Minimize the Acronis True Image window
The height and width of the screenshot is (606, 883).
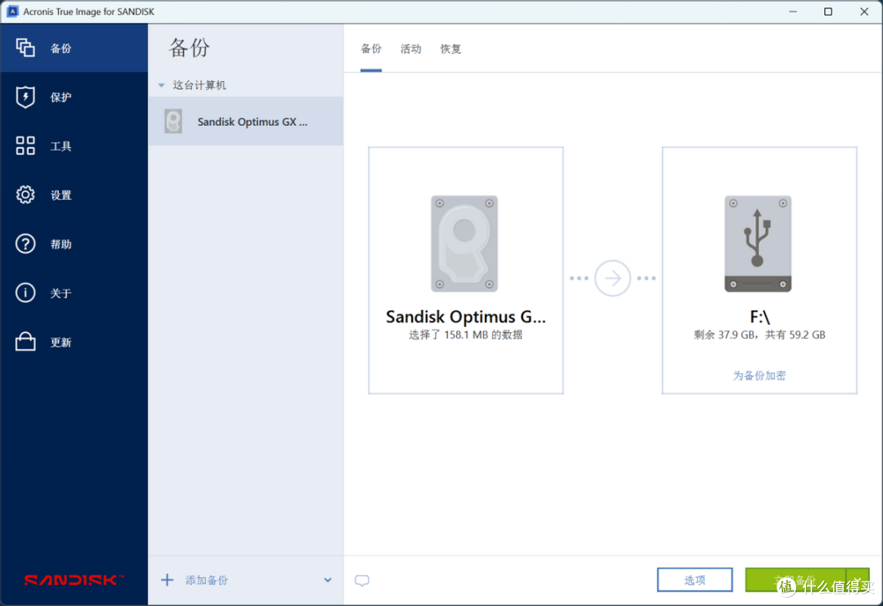(x=793, y=11)
